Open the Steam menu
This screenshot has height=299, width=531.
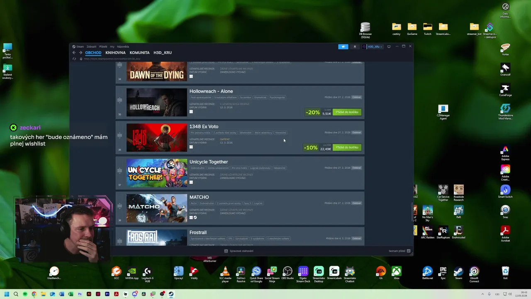78,47
